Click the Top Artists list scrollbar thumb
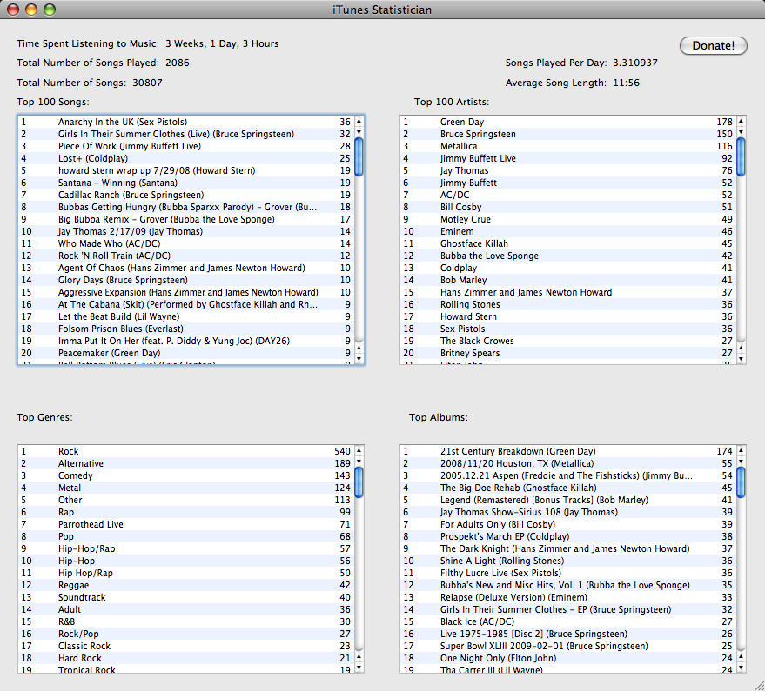The width and height of the screenshot is (765, 691). click(742, 157)
